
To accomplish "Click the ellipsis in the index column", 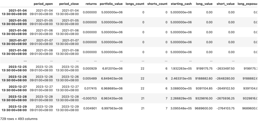I will tap(25, 60).
